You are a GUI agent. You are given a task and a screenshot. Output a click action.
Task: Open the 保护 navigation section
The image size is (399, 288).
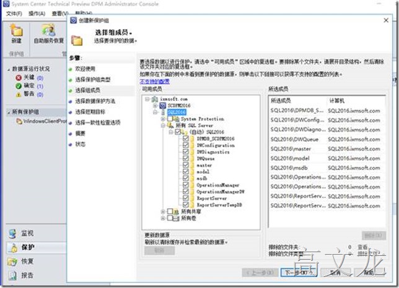coord(36,247)
